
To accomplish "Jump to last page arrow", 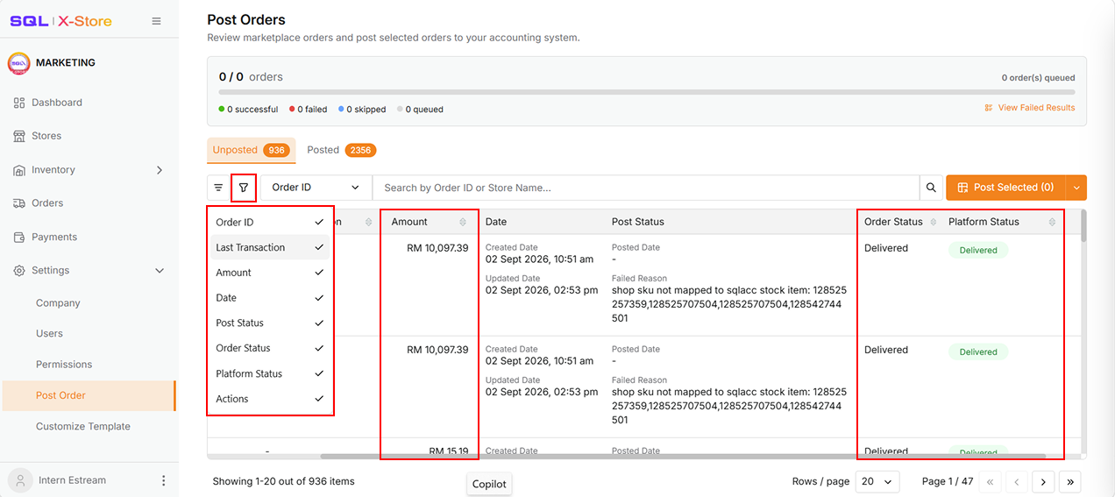I will point(1069,481).
